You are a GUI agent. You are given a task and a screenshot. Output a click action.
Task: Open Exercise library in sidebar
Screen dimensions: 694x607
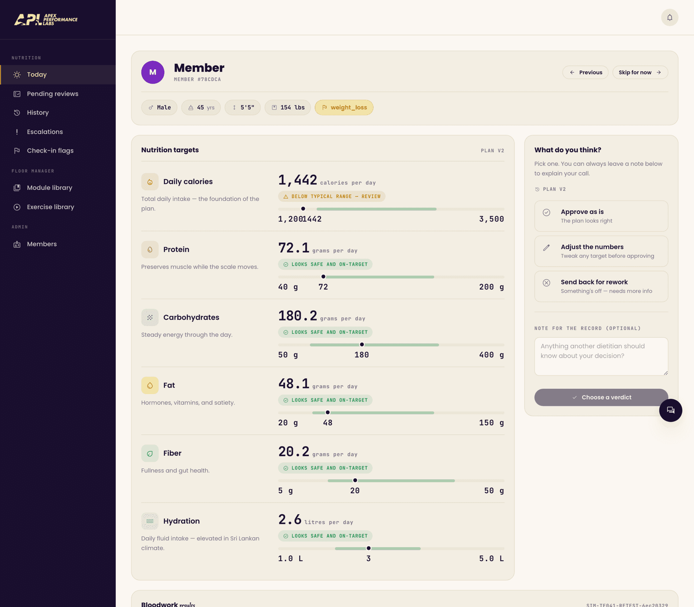pyautogui.click(x=58, y=207)
